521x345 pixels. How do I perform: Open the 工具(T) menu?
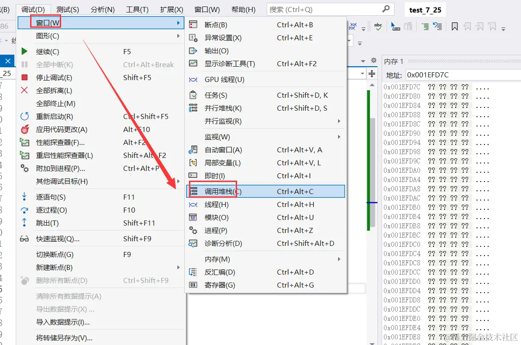(137, 9)
